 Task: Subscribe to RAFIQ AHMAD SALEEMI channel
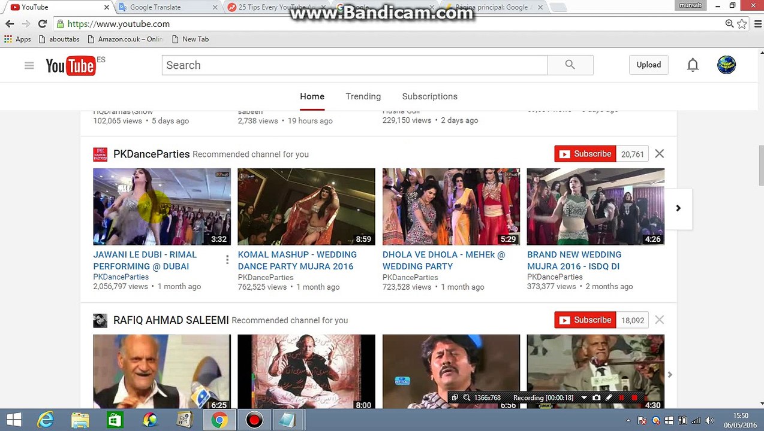585,320
